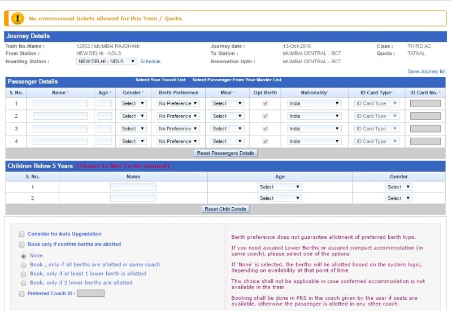This screenshot has width=452, height=311.
Task: Click the Schedule link
Action: point(150,62)
